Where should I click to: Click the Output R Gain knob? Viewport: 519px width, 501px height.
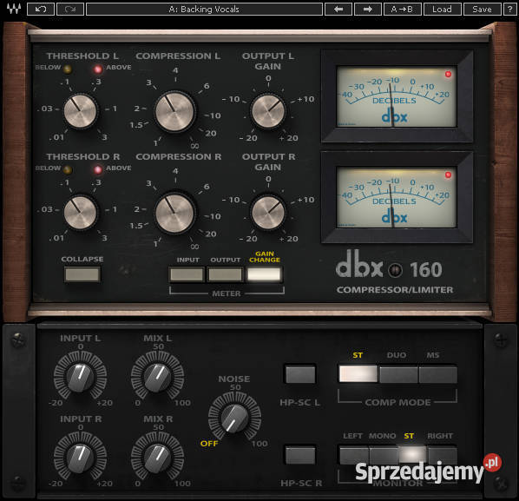point(268,213)
